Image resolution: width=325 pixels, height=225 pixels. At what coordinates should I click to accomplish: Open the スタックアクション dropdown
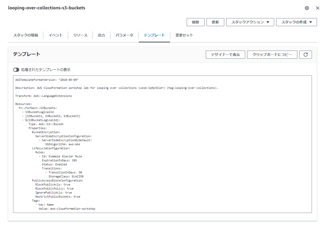click(x=250, y=22)
